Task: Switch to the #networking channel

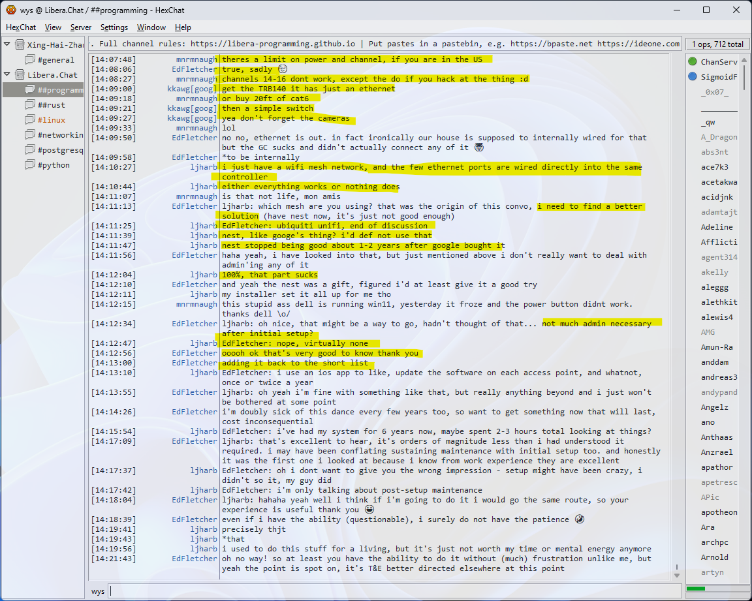Action: point(60,135)
